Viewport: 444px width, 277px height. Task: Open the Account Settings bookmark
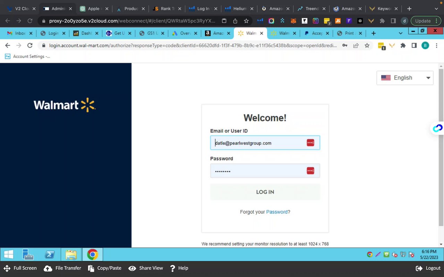[27, 56]
